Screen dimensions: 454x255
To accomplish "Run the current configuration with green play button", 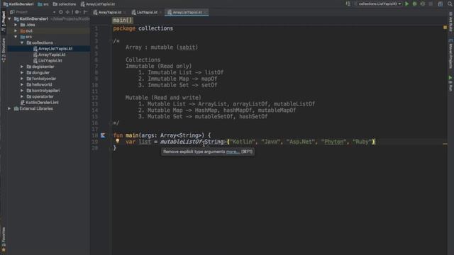I will [406, 4].
